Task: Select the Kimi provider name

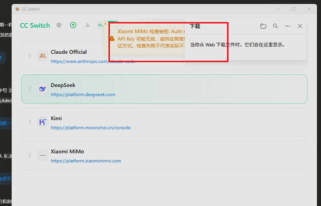Action: point(56,118)
